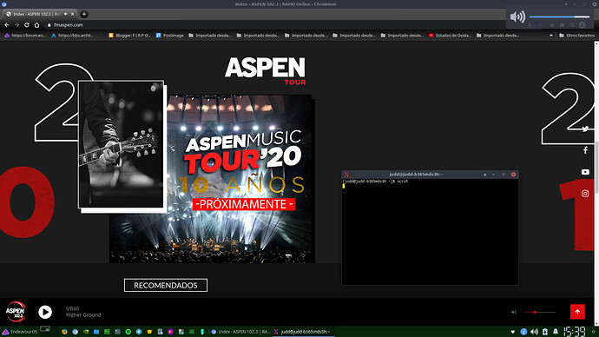Open the Postimage bookmark
The height and width of the screenshot is (337, 599).
point(169,35)
